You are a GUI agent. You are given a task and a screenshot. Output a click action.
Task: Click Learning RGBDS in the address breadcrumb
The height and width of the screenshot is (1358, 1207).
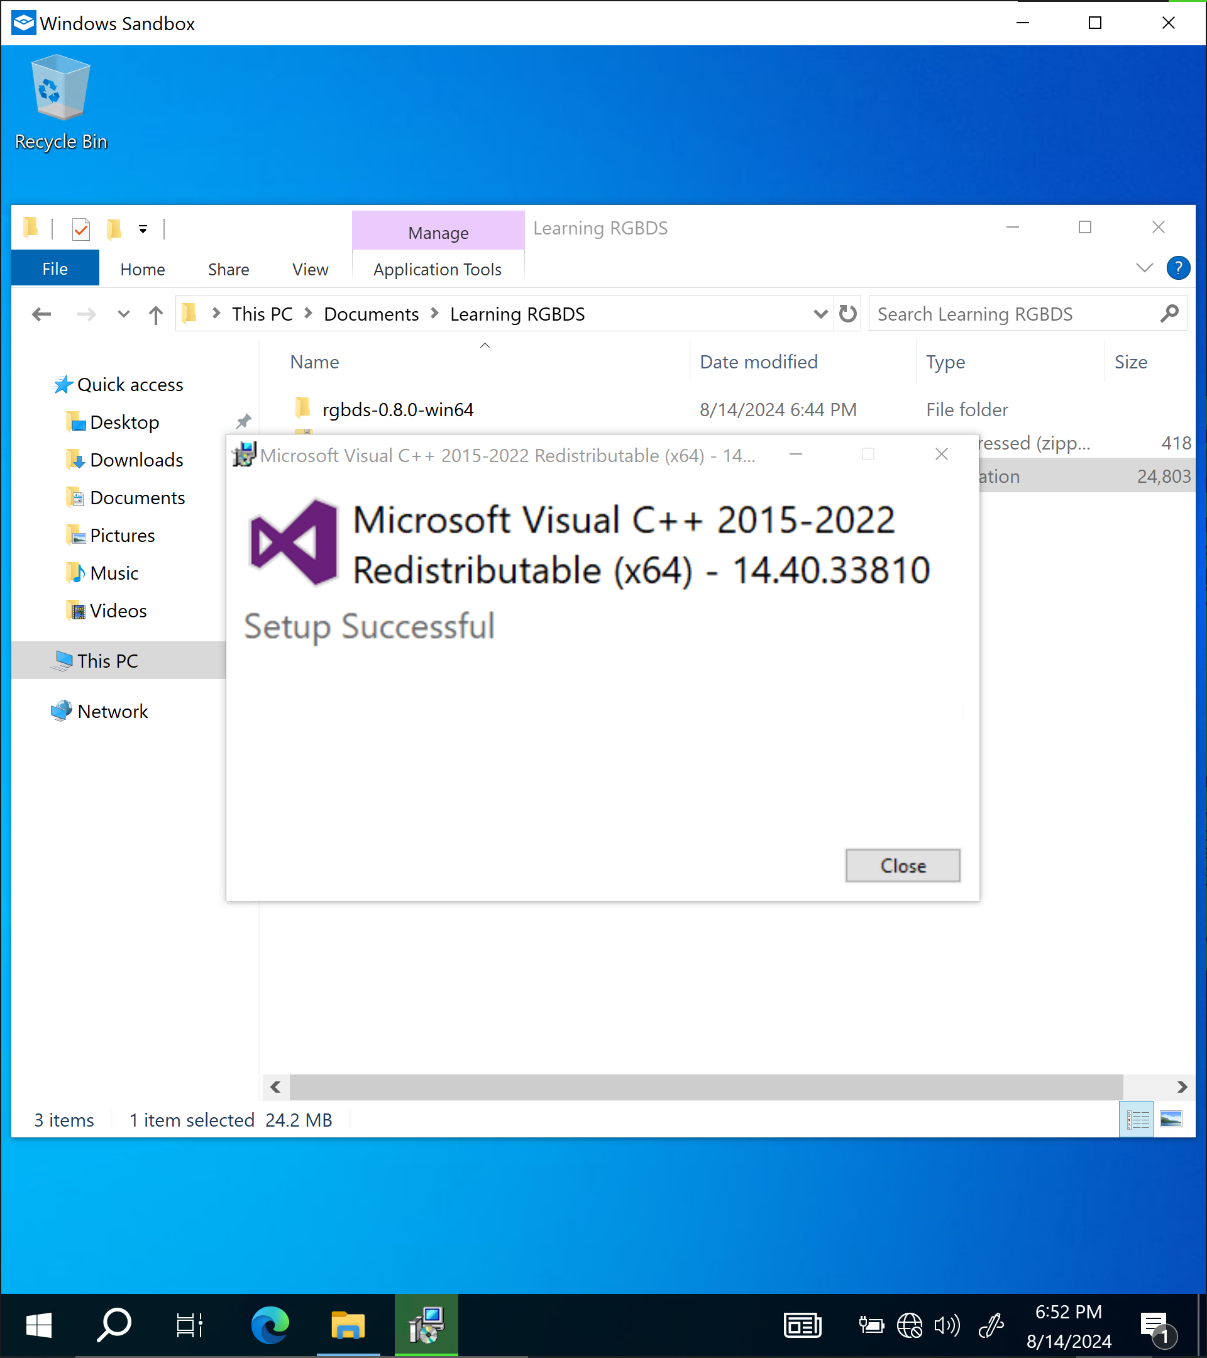pyautogui.click(x=517, y=314)
